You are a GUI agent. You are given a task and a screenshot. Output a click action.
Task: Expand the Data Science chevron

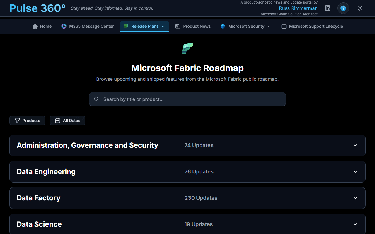[x=355, y=224]
